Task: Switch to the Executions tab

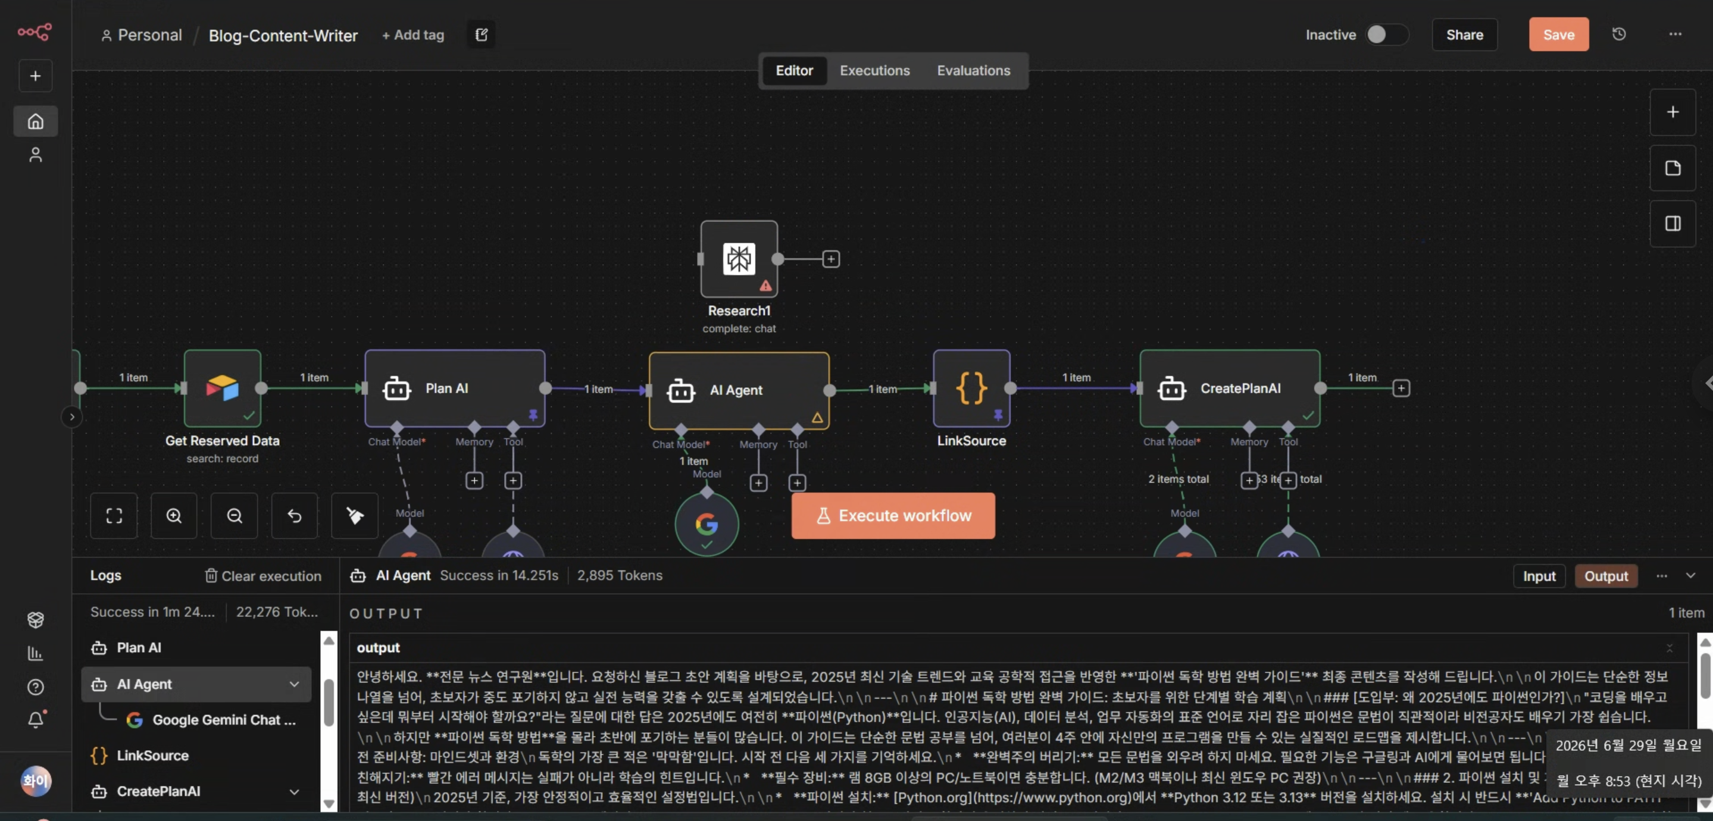Action: point(874,70)
